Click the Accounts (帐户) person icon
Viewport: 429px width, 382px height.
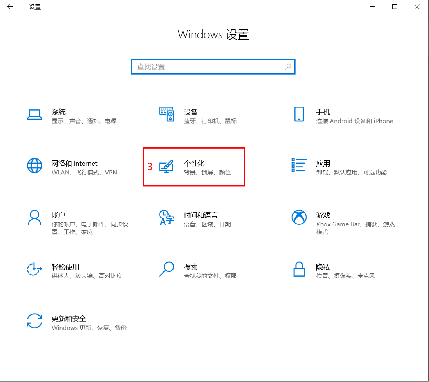[x=34, y=217]
